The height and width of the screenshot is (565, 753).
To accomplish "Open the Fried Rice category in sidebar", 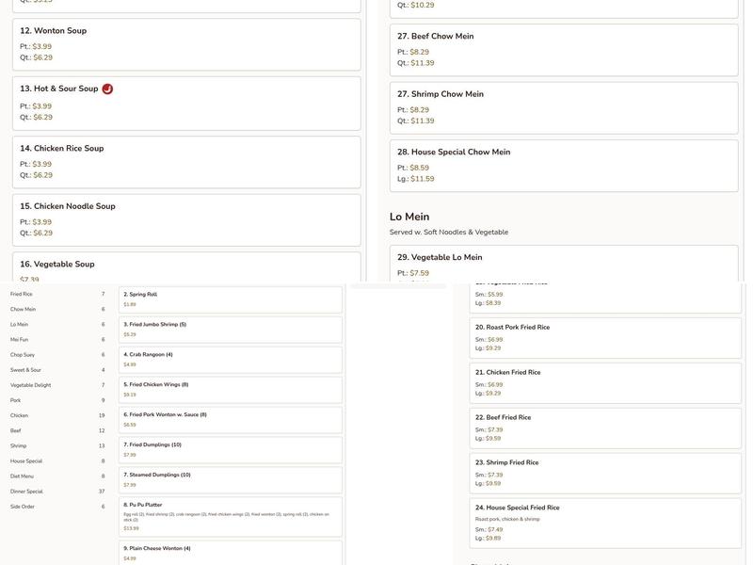I will (22, 294).
